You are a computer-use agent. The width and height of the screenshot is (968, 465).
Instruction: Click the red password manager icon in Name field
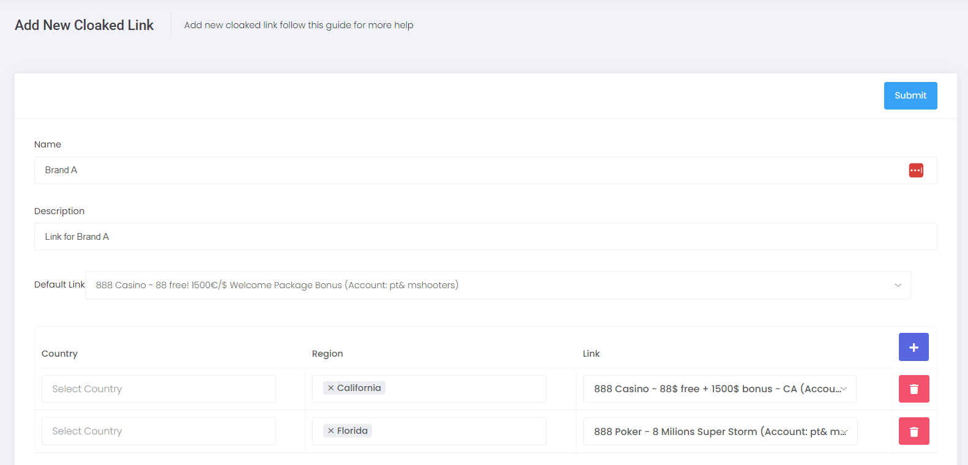point(916,170)
